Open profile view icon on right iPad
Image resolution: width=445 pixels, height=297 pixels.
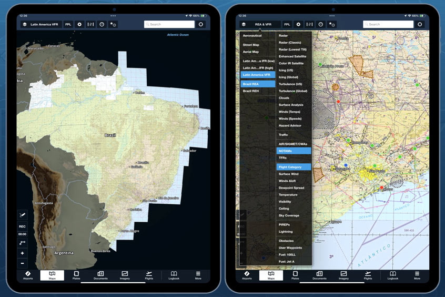click(x=309, y=24)
